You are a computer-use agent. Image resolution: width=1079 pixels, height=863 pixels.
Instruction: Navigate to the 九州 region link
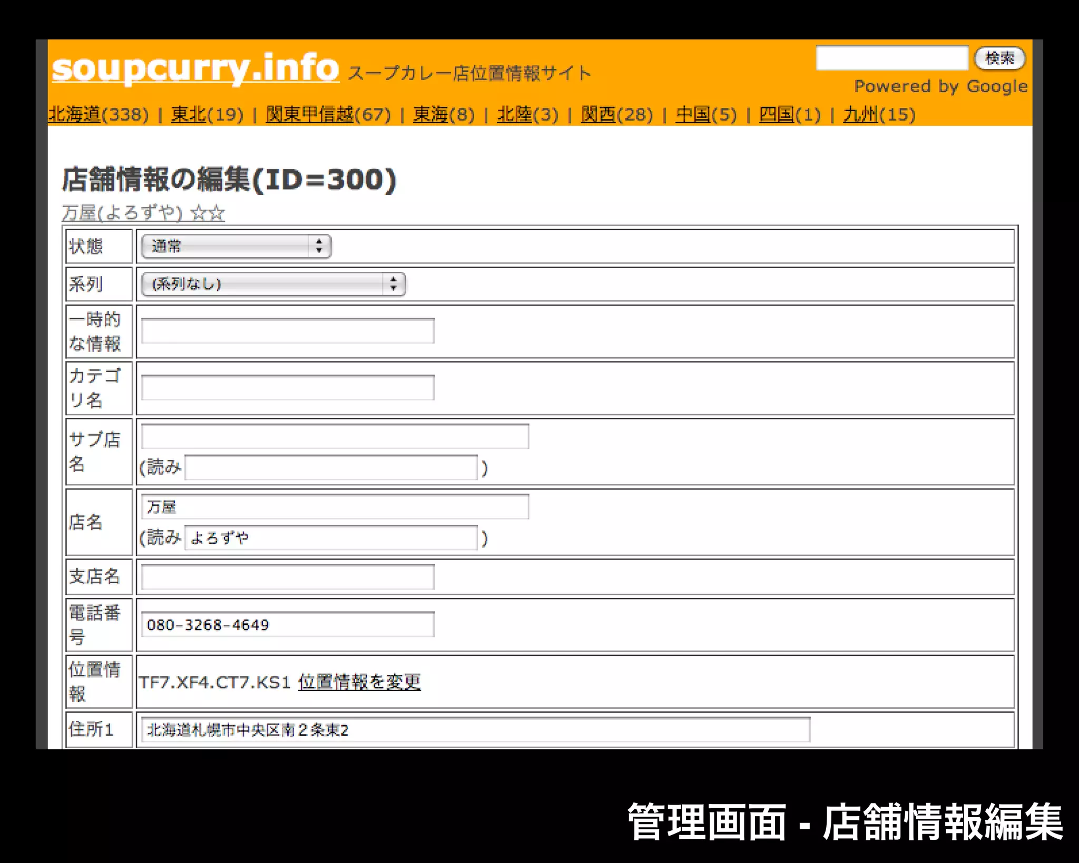[x=860, y=114]
